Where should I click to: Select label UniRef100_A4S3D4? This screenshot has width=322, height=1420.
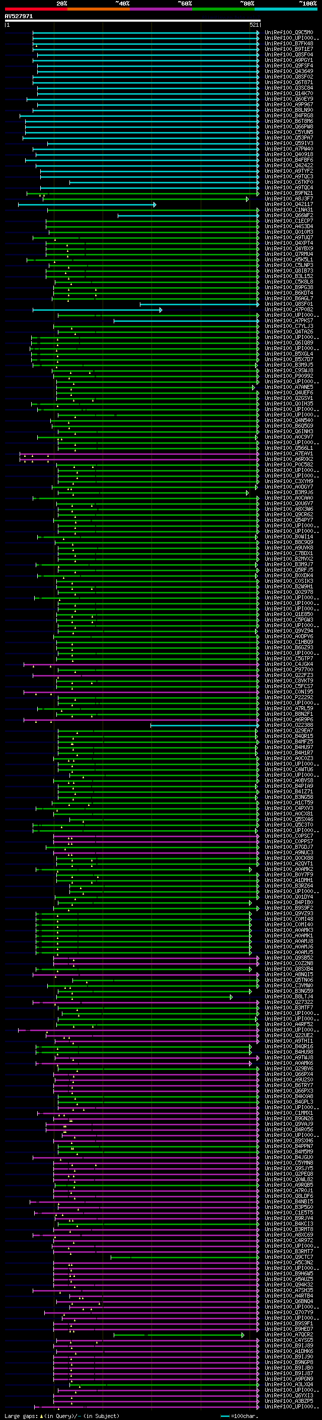coord(289,227)
